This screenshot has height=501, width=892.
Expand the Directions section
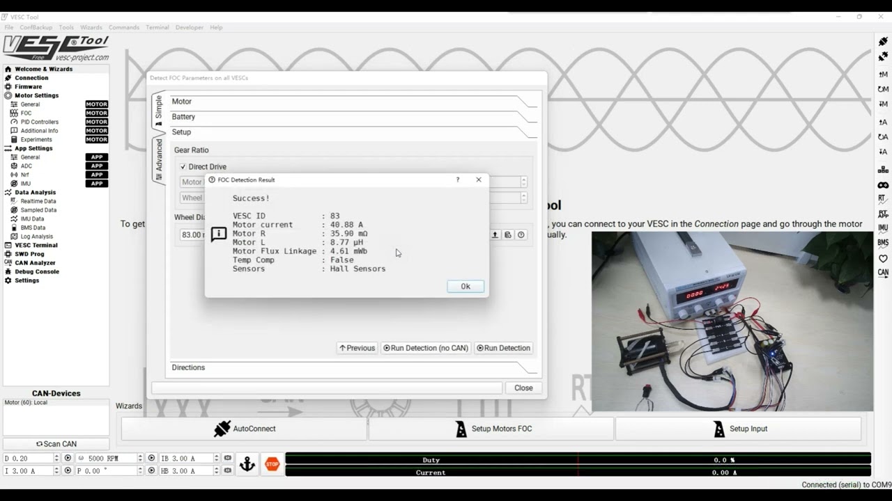click(x=354, y=367)
